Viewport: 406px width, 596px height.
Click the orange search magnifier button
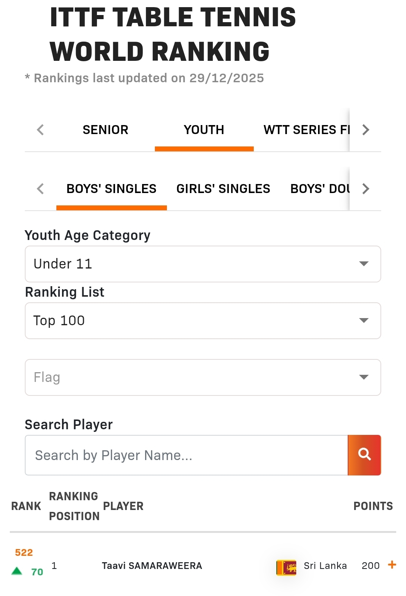[x=364, y=455]
